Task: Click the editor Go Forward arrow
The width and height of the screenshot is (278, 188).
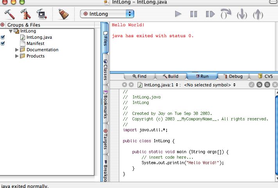Action: click(131, 85)
